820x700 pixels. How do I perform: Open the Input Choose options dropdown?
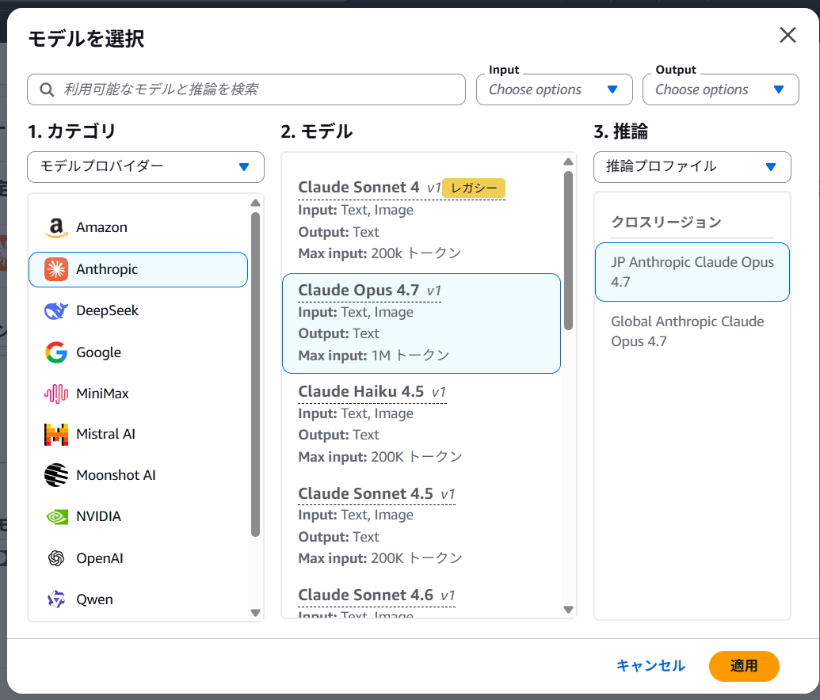point(554,89)
